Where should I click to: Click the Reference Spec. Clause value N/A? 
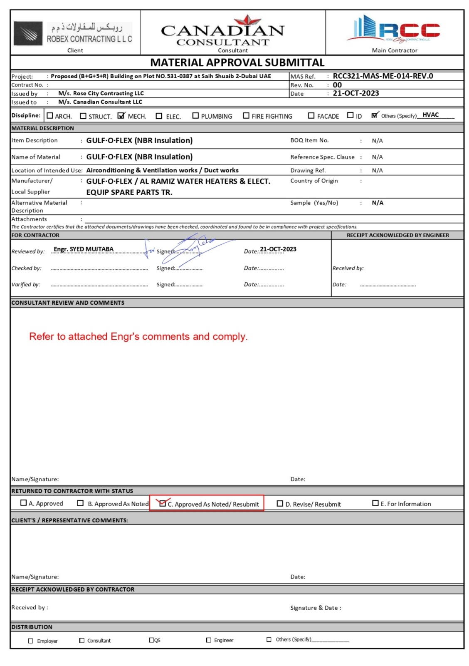point(378,157)
